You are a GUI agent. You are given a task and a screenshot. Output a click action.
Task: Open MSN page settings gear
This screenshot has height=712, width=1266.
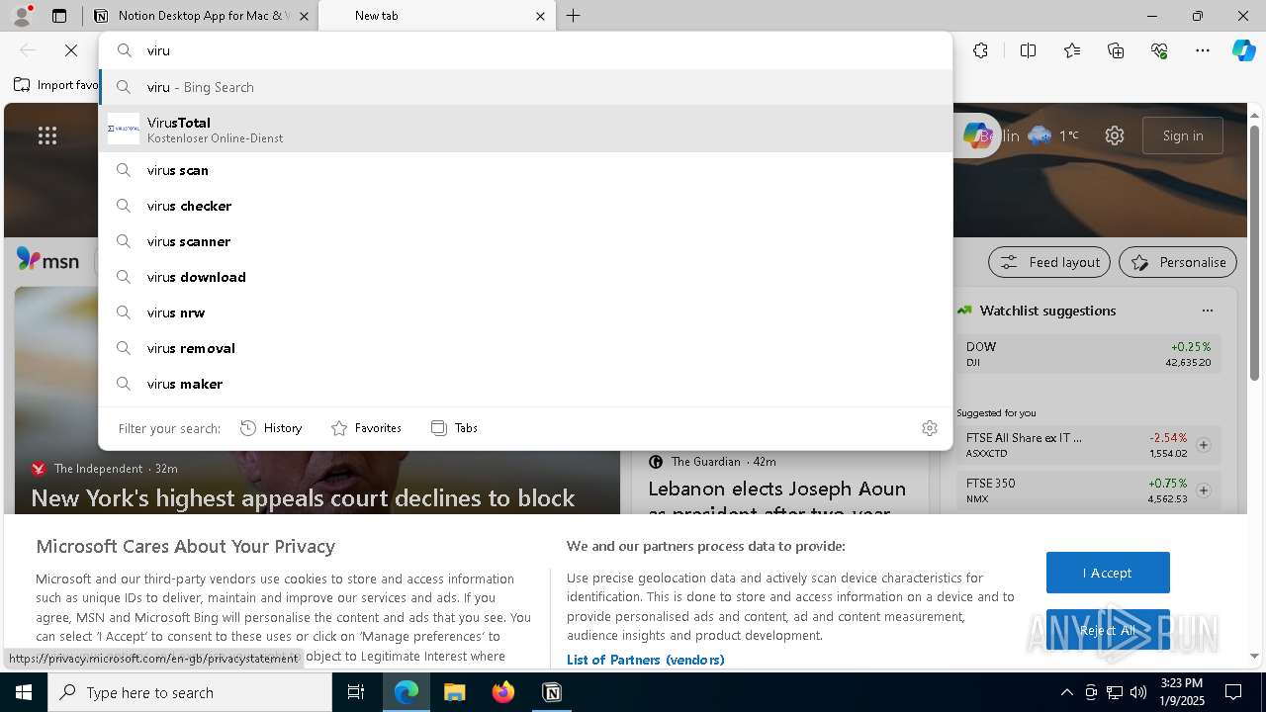[x=1115, y=135]
